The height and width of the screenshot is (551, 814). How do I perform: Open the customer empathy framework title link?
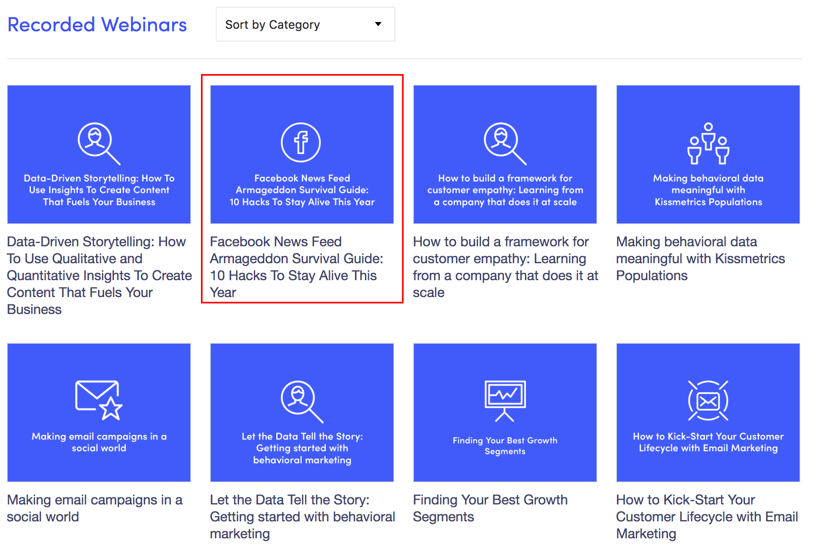pyautogui.click(x=506, y=267)
